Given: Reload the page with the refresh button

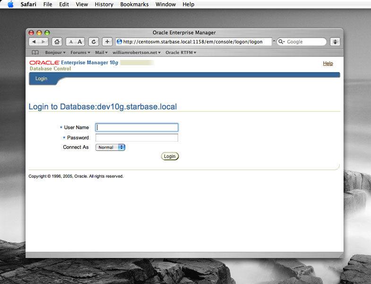Looking at the screenshot, I should tap(94, 42).
